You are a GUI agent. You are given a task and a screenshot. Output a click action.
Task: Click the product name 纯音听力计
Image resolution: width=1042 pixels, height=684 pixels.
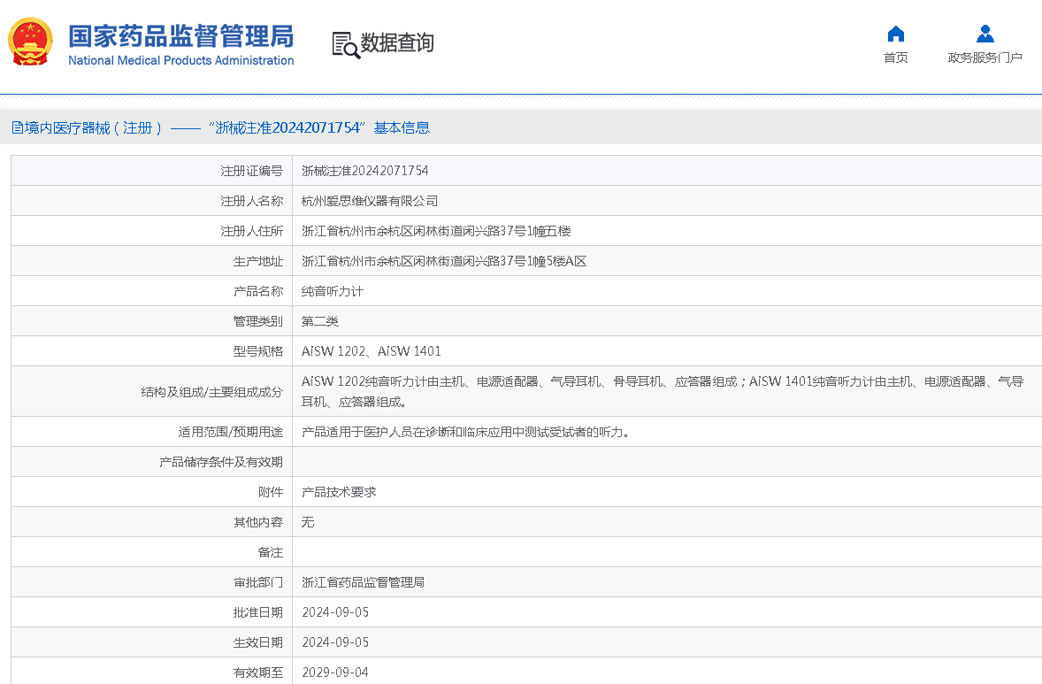[x=332, y=291]
